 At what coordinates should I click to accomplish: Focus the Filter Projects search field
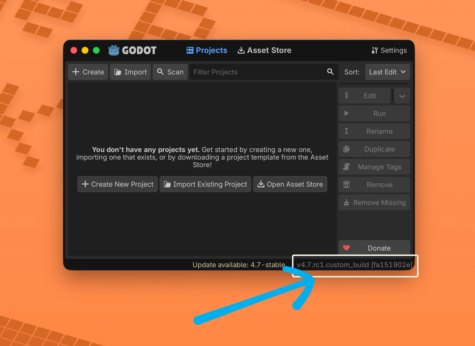tap(264, 72)
